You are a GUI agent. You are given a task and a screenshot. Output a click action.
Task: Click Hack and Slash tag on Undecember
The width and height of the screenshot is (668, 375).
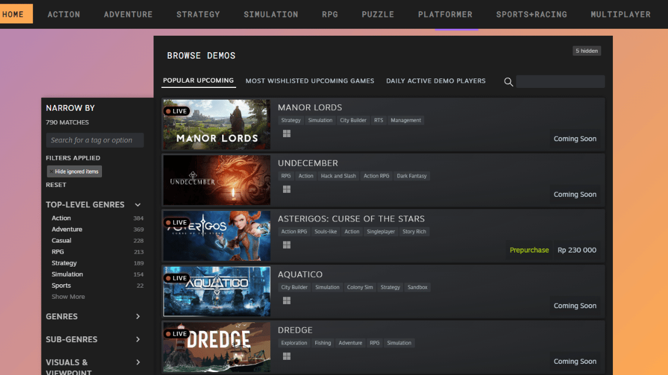coord(338,176)
